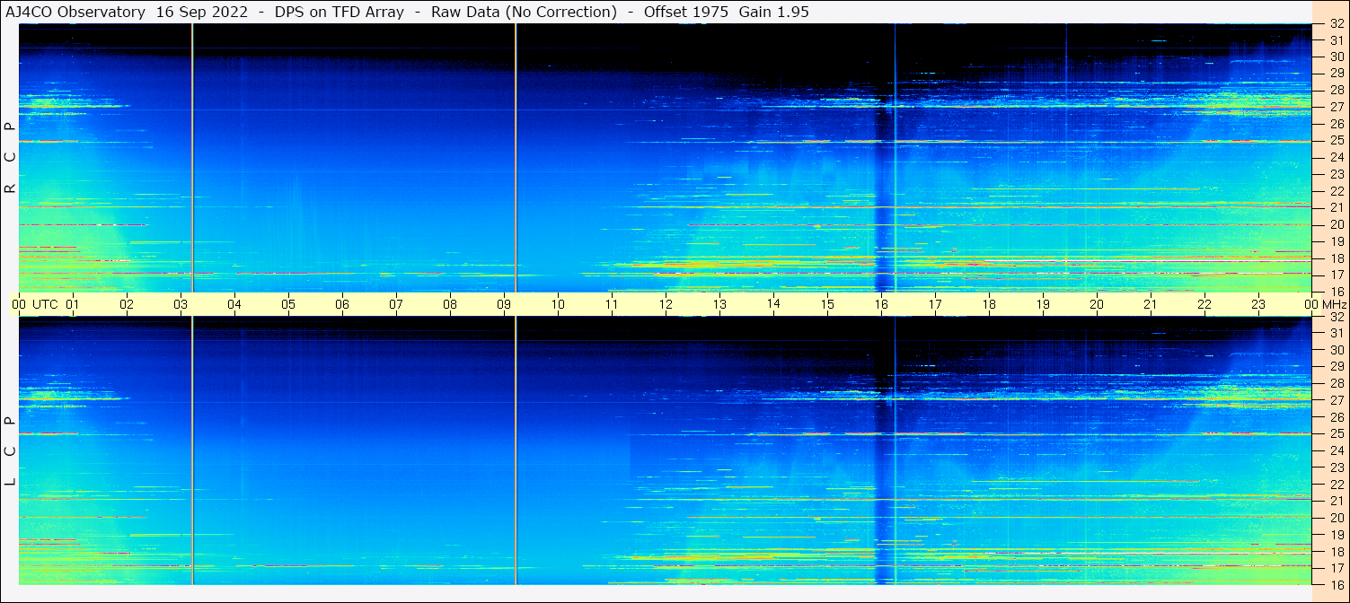Viewport: 1350px width, 603px height.
Task: Click hour "15" on the time axis
Action: tap(827, 304)
